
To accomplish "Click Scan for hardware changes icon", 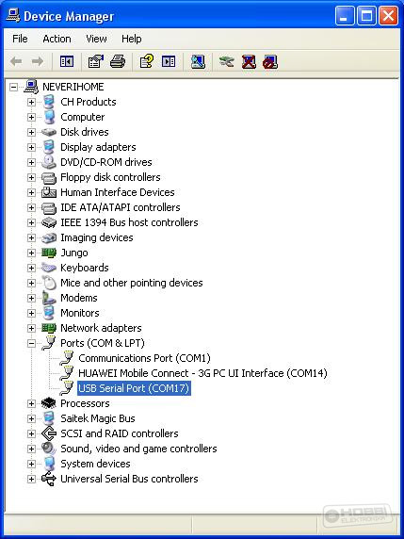I will pos(198,62).
